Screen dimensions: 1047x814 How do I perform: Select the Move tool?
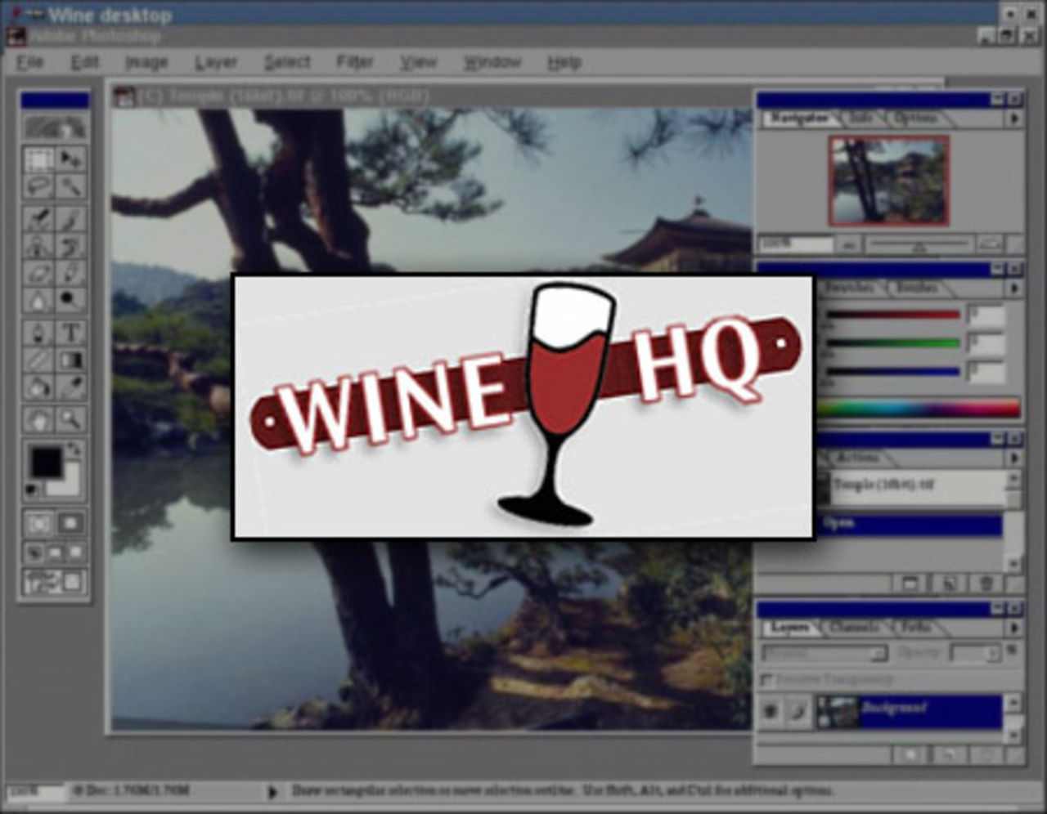tap(72, 160)
